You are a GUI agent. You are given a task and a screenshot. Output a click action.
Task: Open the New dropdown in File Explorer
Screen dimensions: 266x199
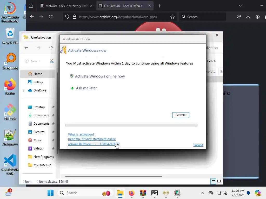click(32, 61)
